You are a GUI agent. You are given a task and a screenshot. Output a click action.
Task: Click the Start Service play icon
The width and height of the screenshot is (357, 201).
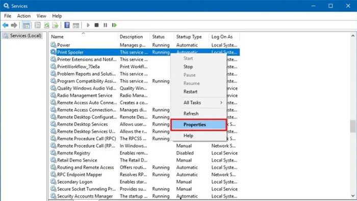88,25
